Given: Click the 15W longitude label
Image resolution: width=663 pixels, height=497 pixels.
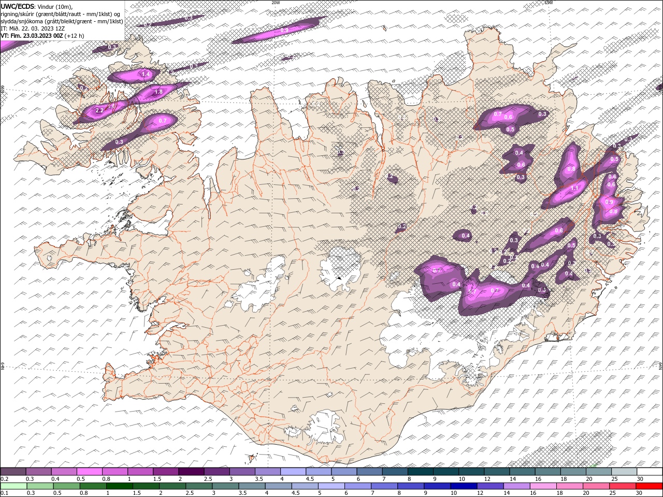Looking at the screenshot, I should point(549,3).
